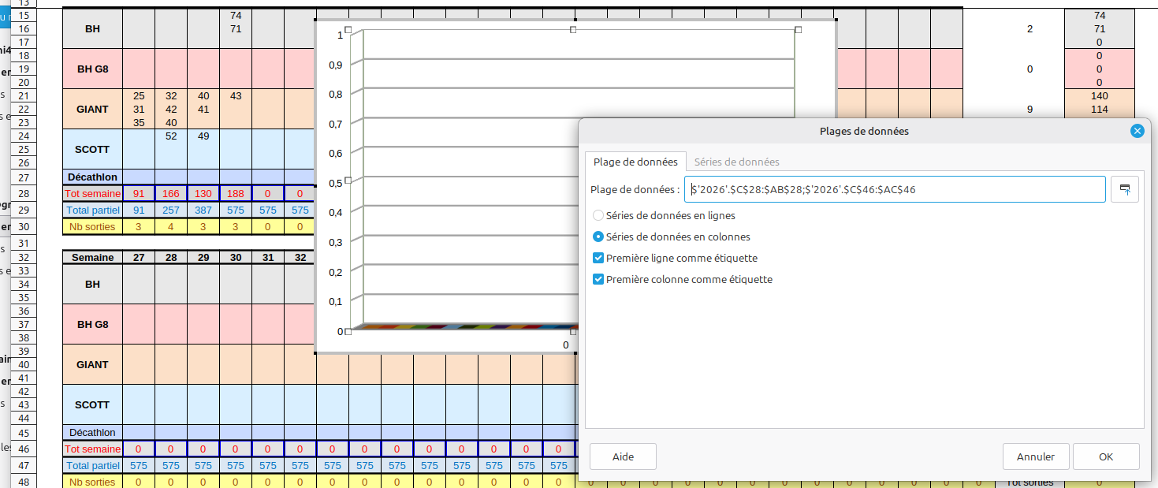Click the GIANT label cell in orange
Screen dimensions: 1158x488
point(92,110)
